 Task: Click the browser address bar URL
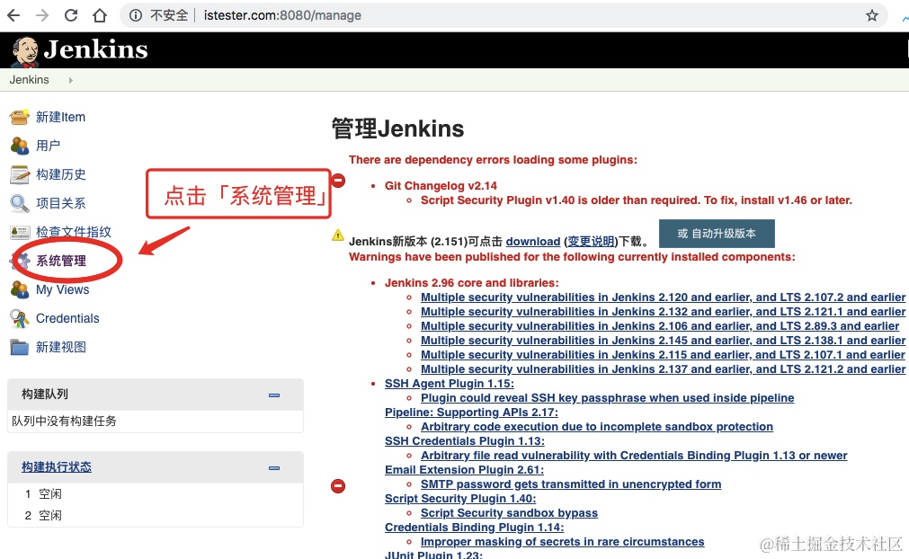[x=282, y=15]
